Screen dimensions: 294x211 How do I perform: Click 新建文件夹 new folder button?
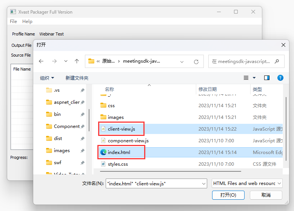pos(77,78)
